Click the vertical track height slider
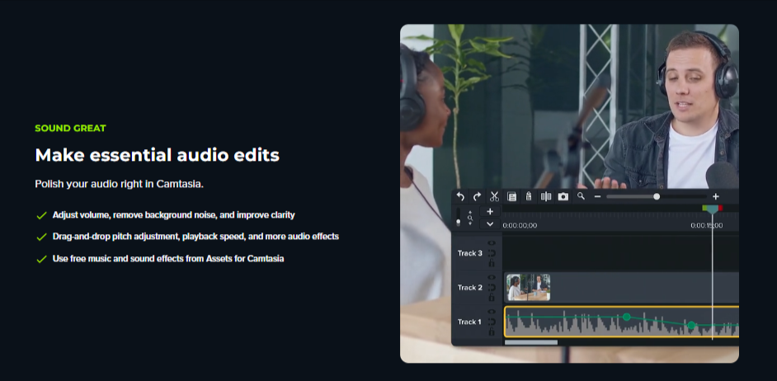Screen dimensions: 777x381 coord(459,217)
